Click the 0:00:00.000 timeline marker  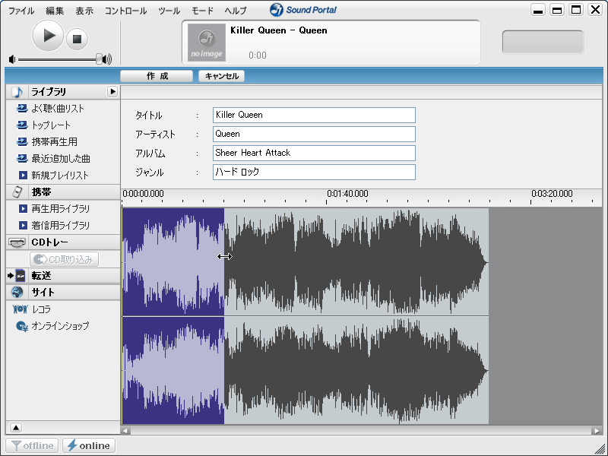tap(143, 194)
